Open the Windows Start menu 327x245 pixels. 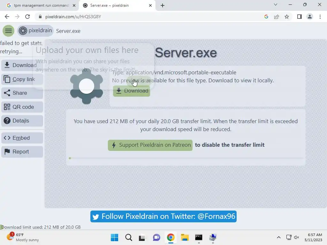pyautogui.click(x=114, y=237)
